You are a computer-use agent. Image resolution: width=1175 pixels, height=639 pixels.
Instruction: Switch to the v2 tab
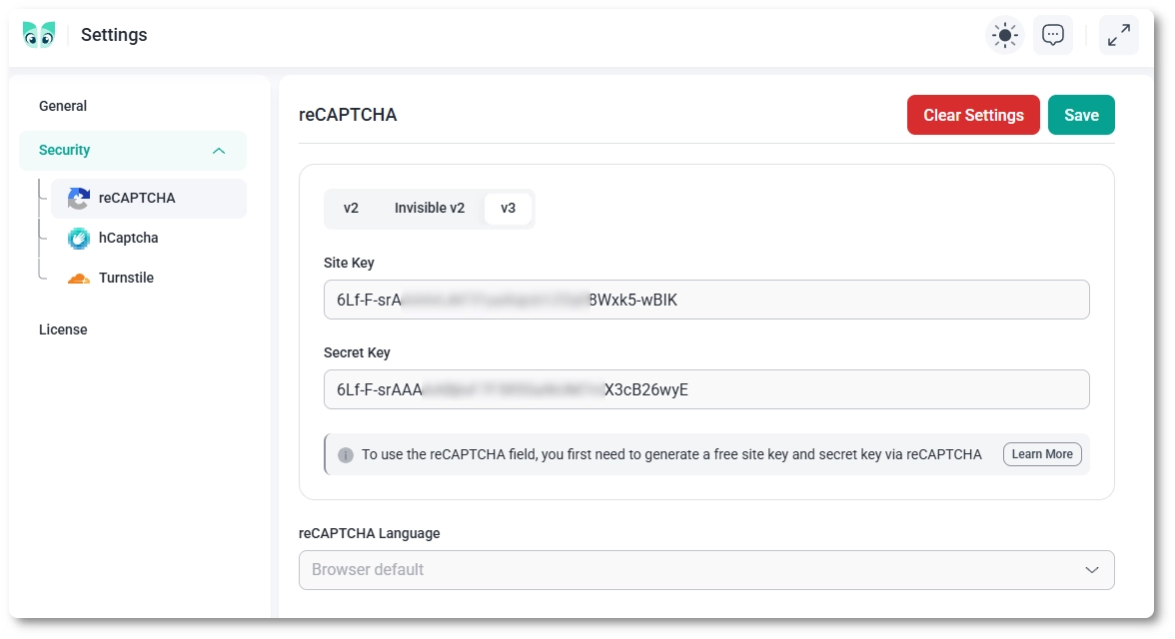coord(351,208)
